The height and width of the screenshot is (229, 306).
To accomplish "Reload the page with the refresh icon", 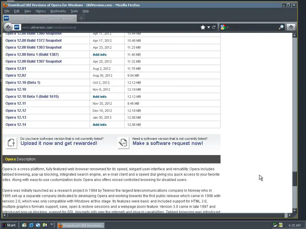I will point(214,27).
